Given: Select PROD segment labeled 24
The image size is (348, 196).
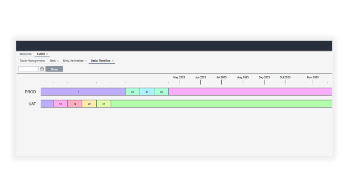Looking at the screenshot, I should click(147, 92).
